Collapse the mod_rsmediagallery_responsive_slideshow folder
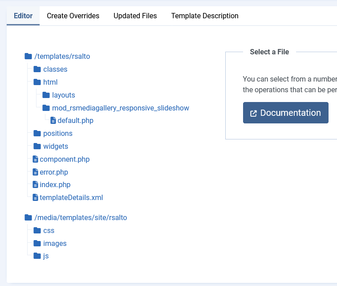Viewport: 337px width, 286px height. 121,108
